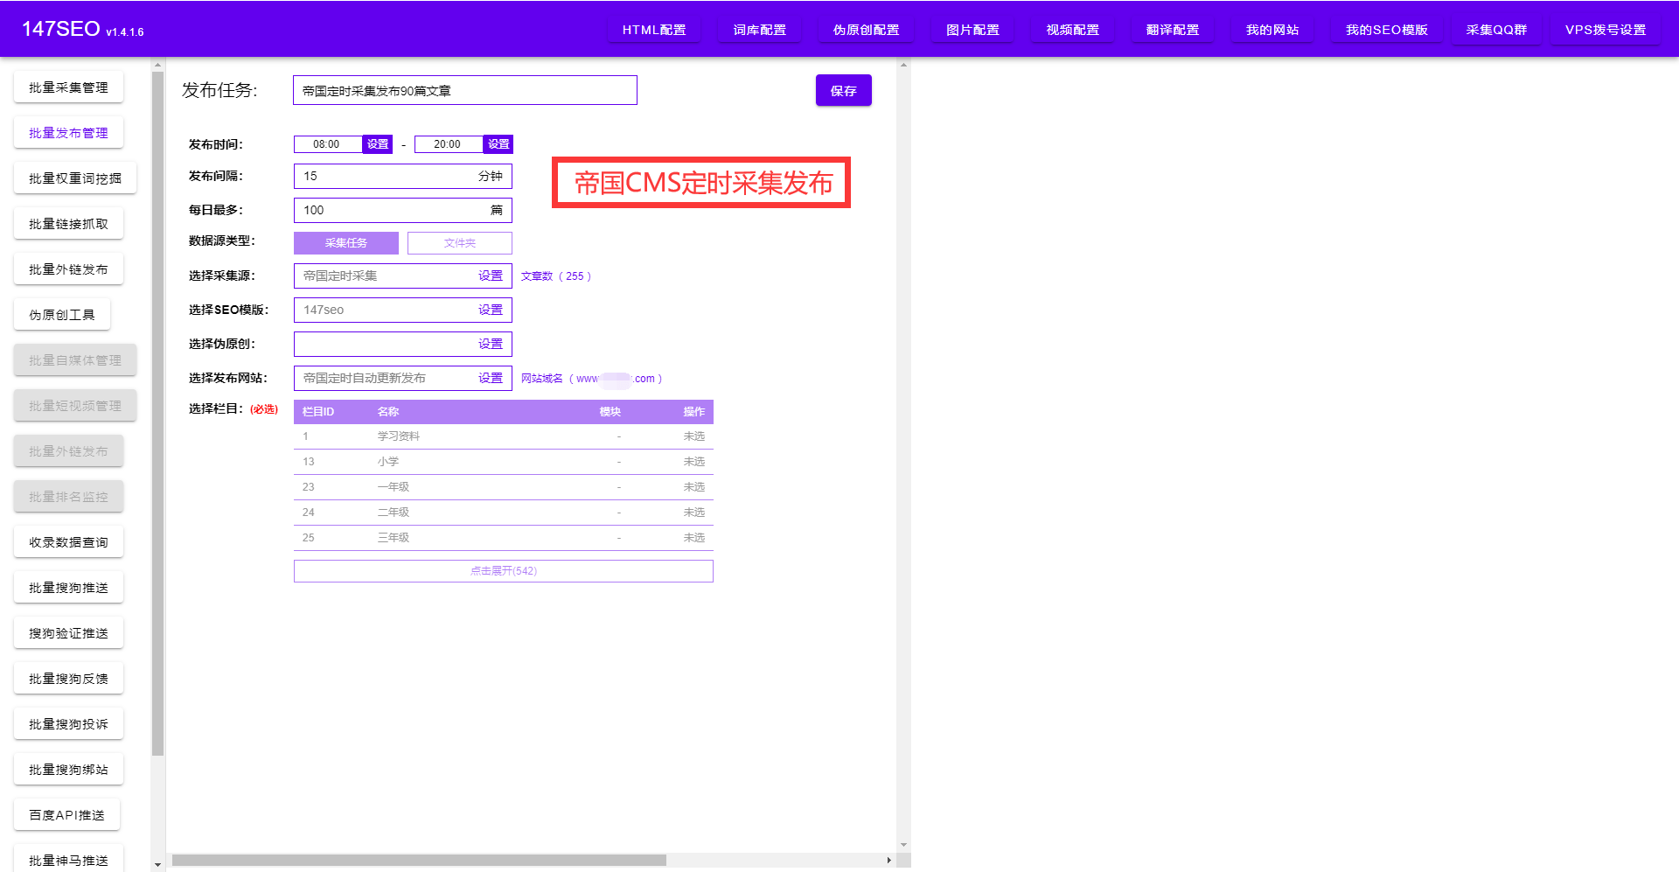The image size is (1679, 872).
Task: Open 批量链接抓取 in sidebar
Action: (68, 224)
